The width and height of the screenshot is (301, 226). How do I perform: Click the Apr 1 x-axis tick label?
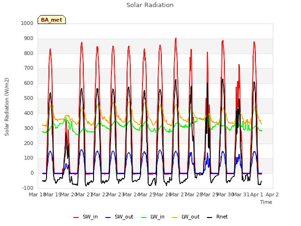pyautogui.click(x=257, y=194)
